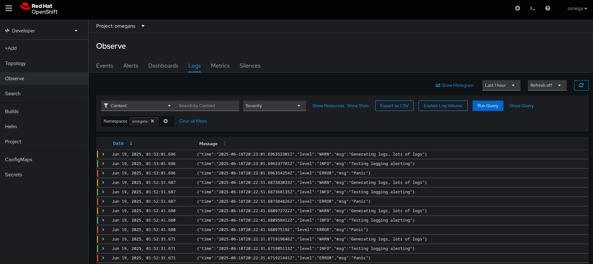The width and height of the screenshot is (593, 264).
Task: Remove the omegans namespace filter chip
Action: coord(152,121)
